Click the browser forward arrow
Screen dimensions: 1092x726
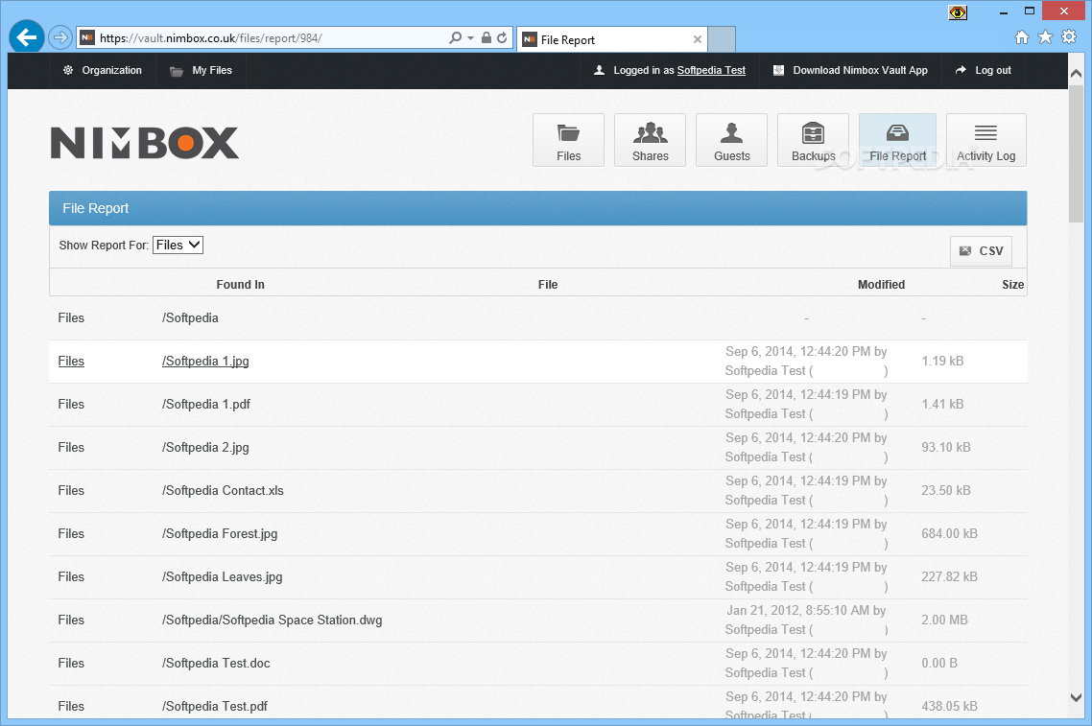60,37
